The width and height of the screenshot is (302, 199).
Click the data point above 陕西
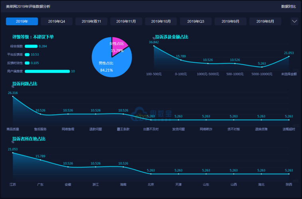pos(289,174)
